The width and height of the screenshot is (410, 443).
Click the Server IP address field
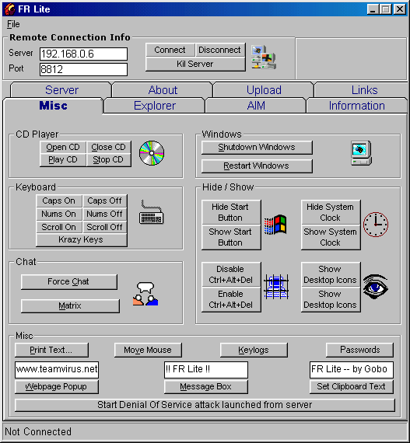coord(83,54)
